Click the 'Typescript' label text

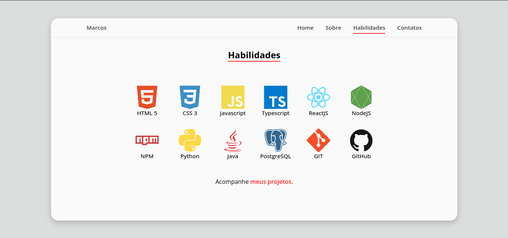[275, 113]
